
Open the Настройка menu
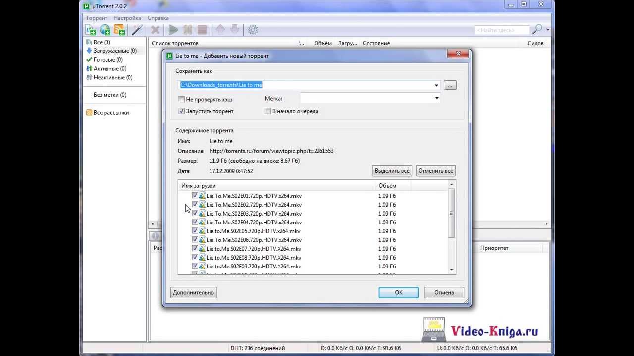(127, 18)
